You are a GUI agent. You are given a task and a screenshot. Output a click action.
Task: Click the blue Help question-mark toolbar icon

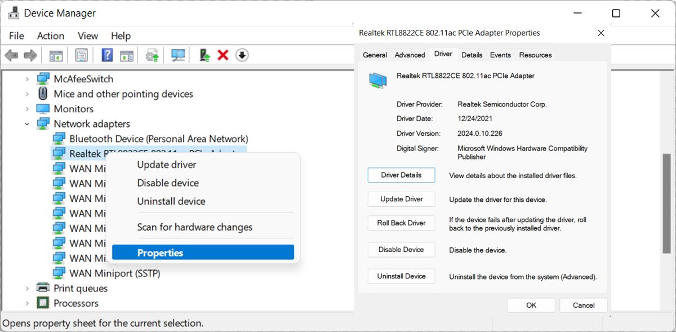[x=108, y=55]
